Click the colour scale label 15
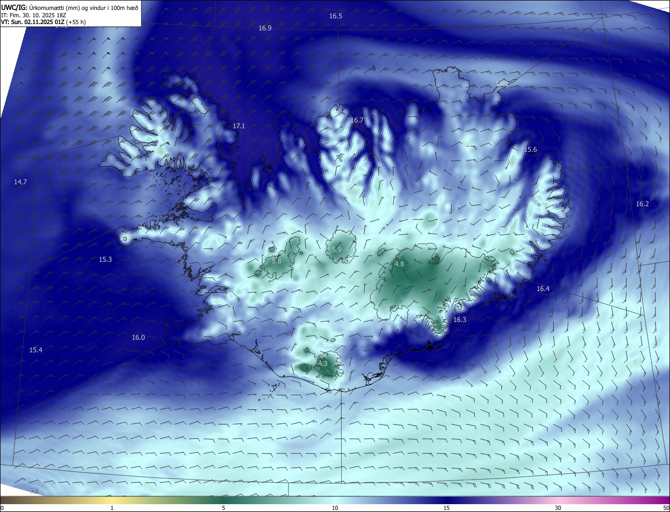 tap(446, 508)
